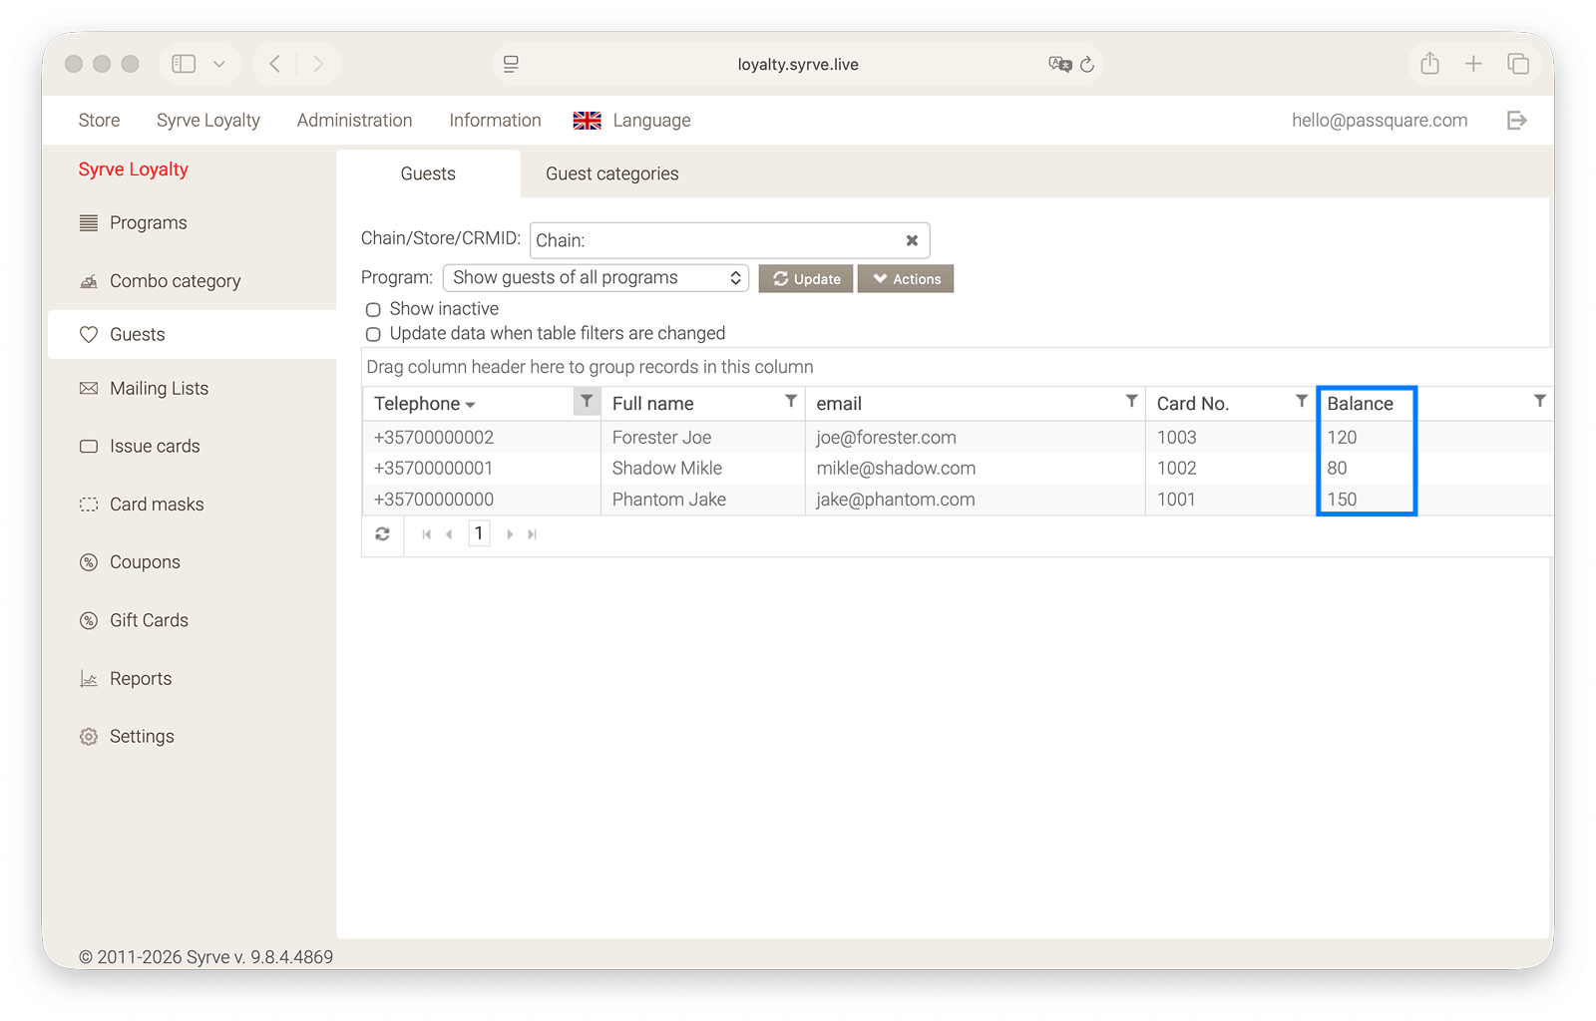The height and width of the screenshot is (1021, 1596).
Task: Open Settings gear icon
Action: pos(89,737)
